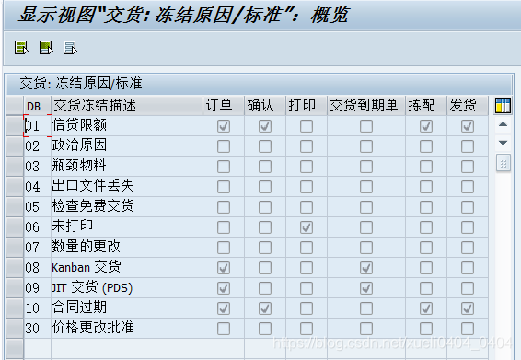The height and width of the screenshot is (360, 521).
Task: Click the scroll down arrow of the table
Action: (x=504, y=143)
